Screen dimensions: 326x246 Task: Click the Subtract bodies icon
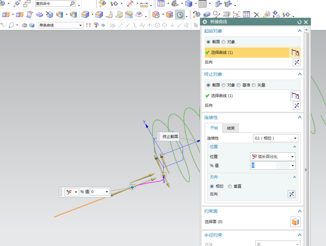[20, 15]
